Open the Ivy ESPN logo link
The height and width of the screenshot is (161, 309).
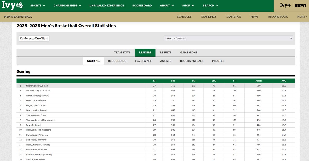293,5
